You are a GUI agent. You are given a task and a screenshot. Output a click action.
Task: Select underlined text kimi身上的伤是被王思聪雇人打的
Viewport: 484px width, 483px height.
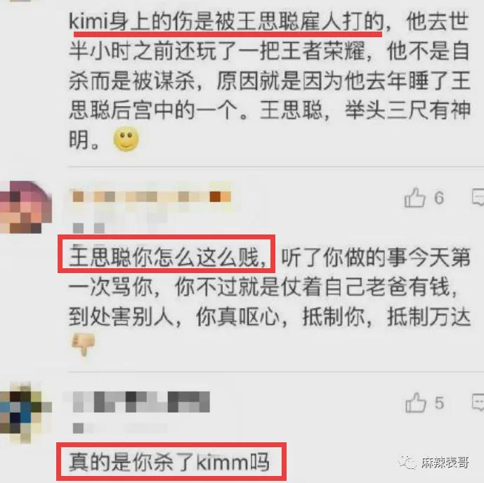point(226,22)
